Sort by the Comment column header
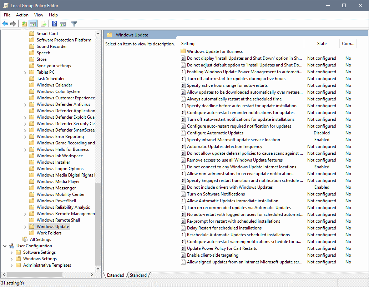The width and height of the screenshot is (369, 287). point(348,44)
